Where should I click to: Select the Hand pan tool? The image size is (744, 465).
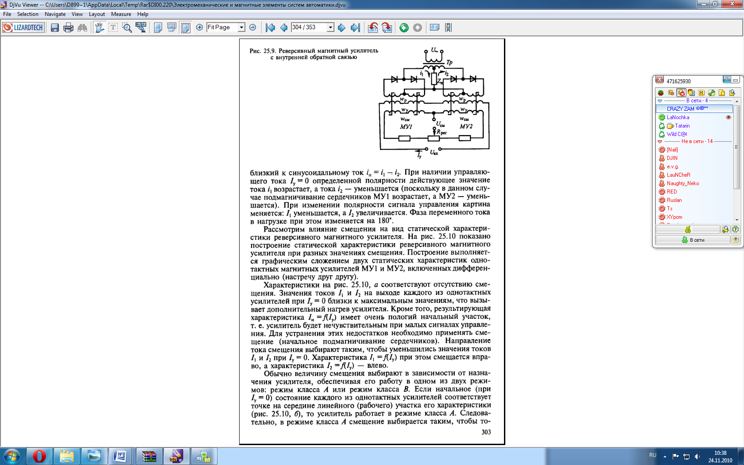click(x=99, y=27)
